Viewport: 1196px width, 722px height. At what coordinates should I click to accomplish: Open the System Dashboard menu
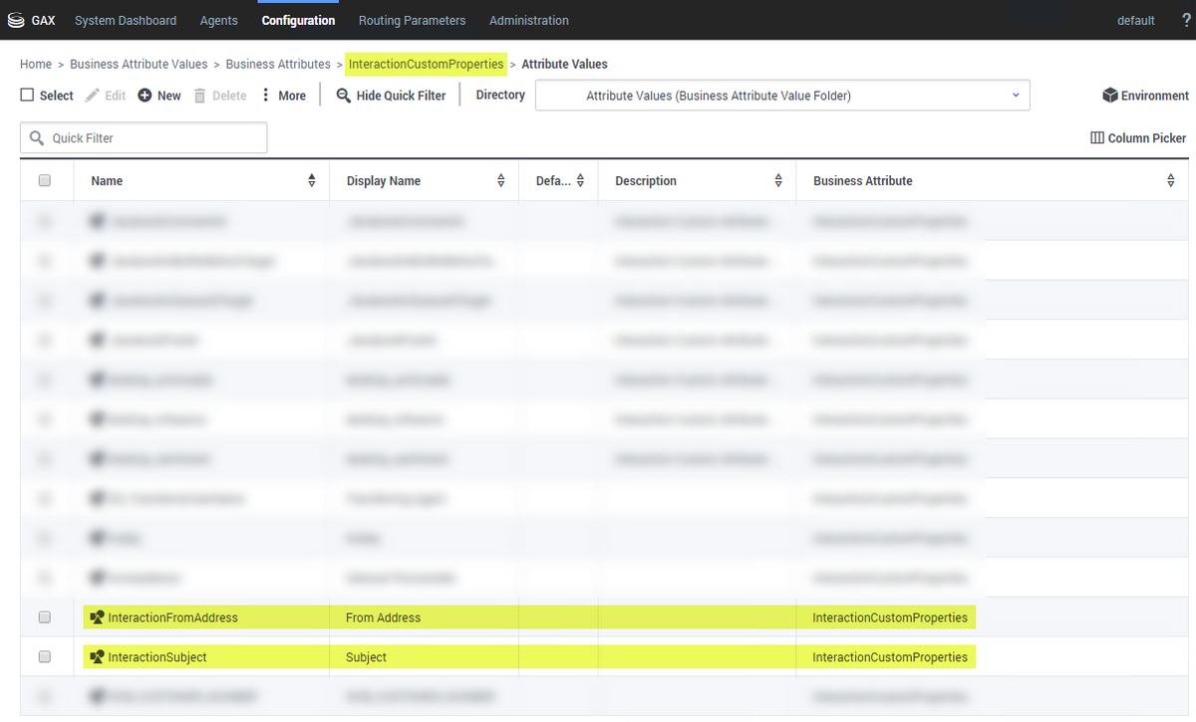pos(126,20)
